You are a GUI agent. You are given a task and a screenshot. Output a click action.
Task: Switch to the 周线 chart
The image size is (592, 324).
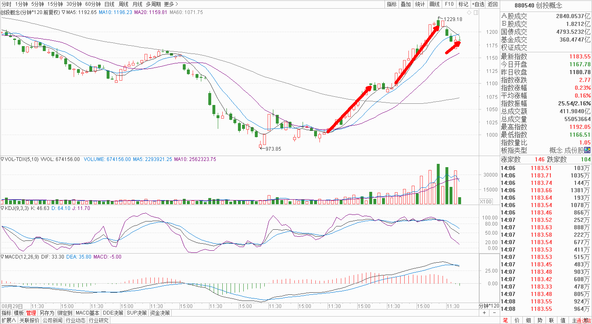(x=123, y=4)
